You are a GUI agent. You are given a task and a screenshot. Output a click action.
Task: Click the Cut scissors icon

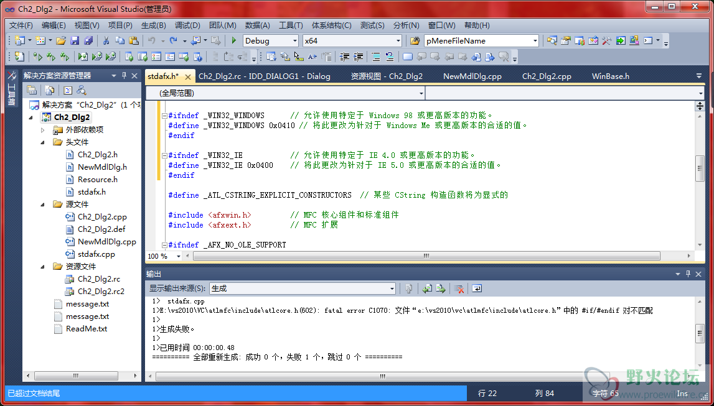(x=106, y=41)
